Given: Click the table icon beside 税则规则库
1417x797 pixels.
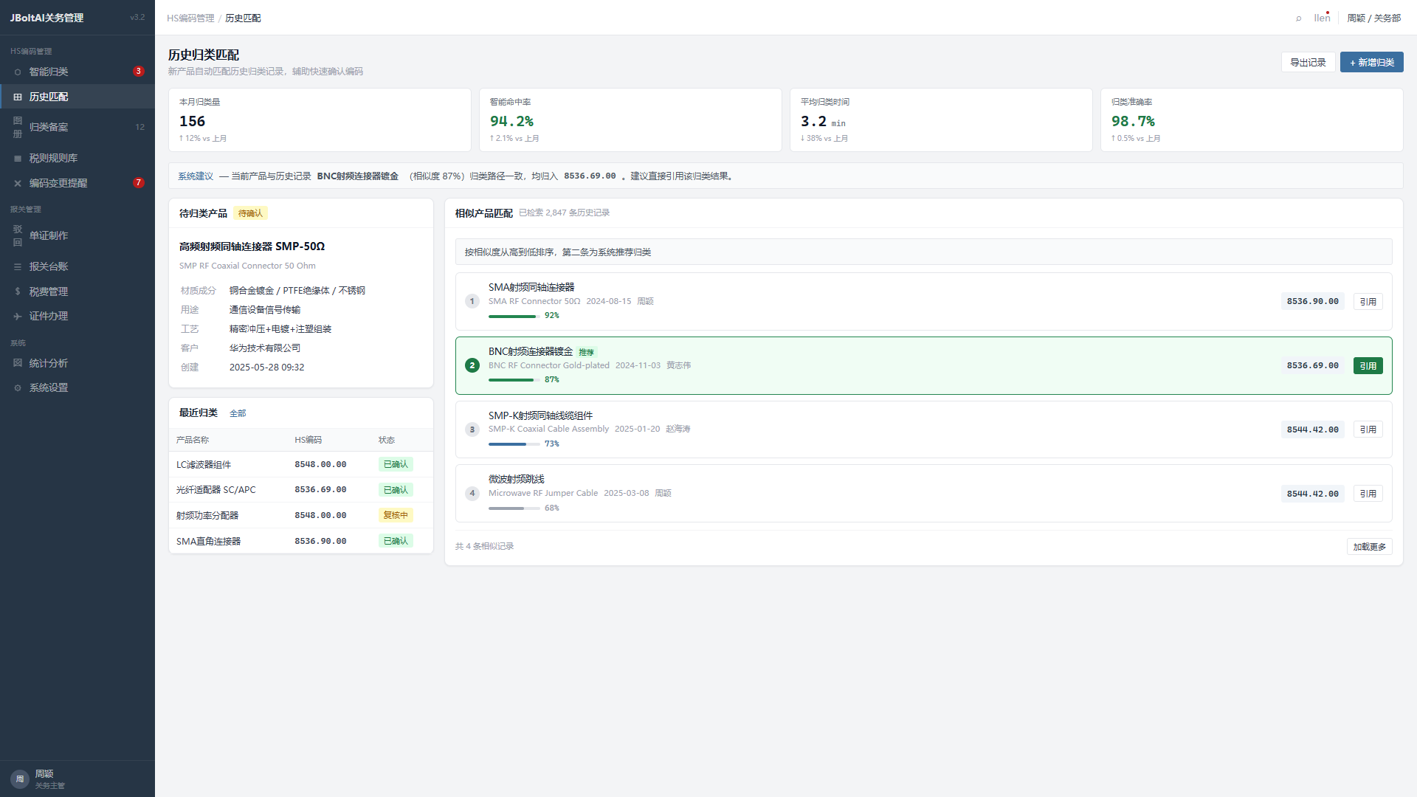Looking at the screenshot, I should [x=18, y=158].
